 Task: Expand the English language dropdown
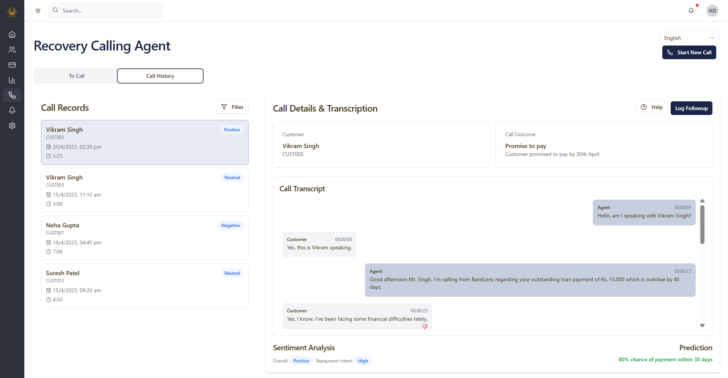pos(689,38)
